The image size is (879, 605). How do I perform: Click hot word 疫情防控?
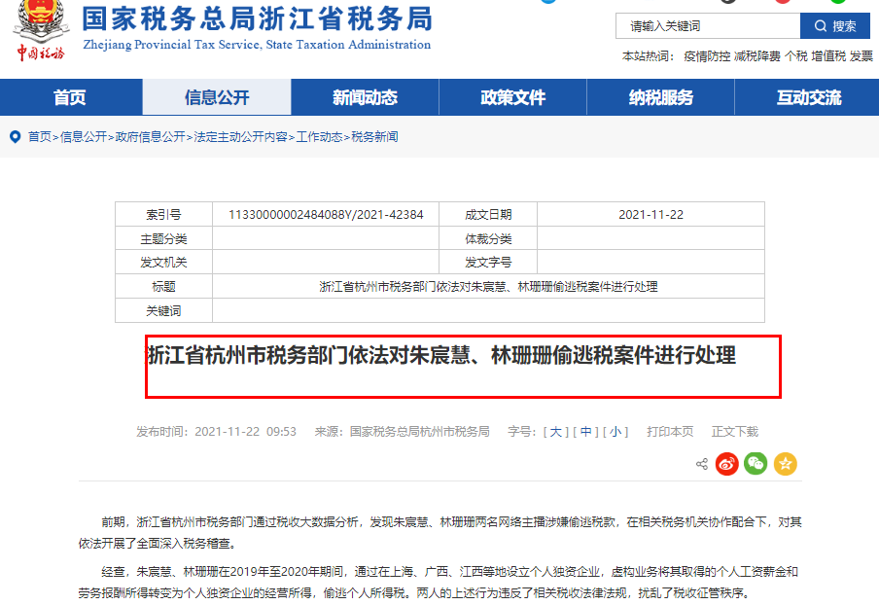[x=707, y=56]
